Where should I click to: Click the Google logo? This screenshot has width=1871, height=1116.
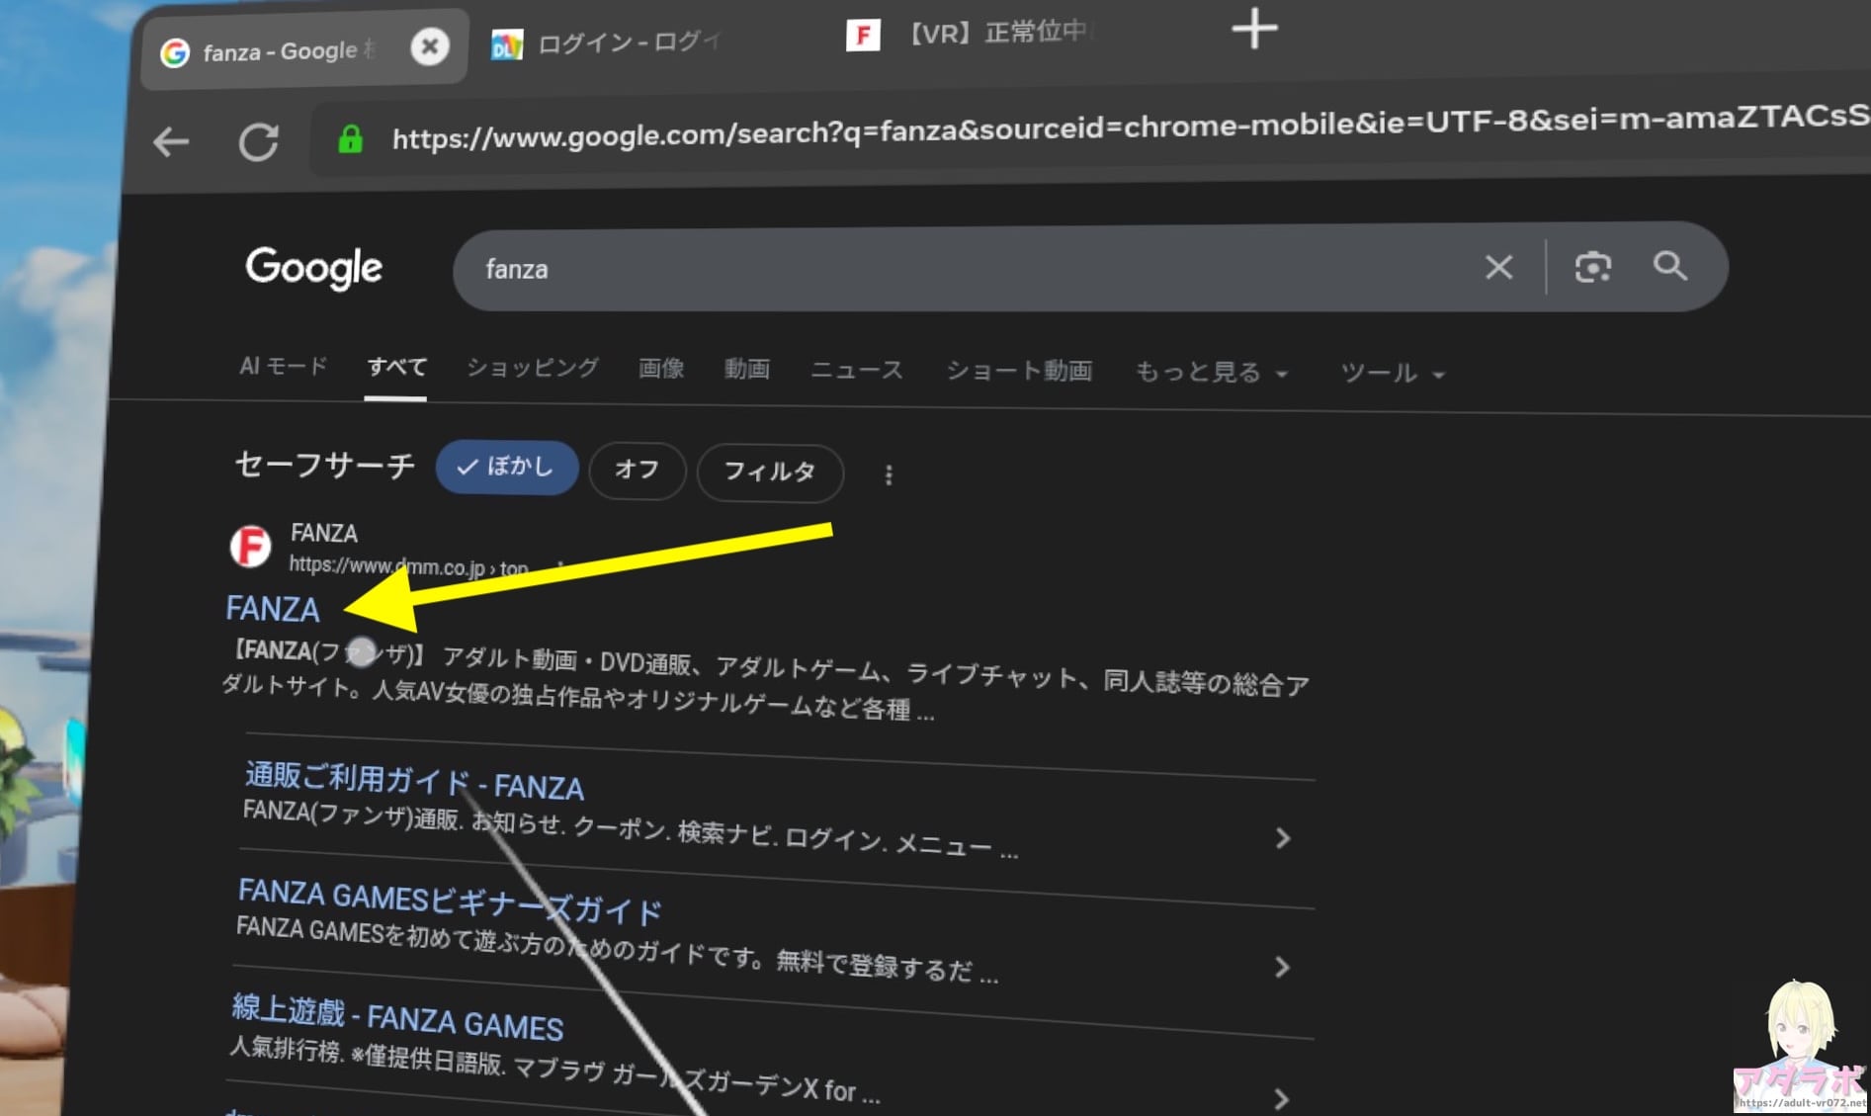tap(314, 268)
